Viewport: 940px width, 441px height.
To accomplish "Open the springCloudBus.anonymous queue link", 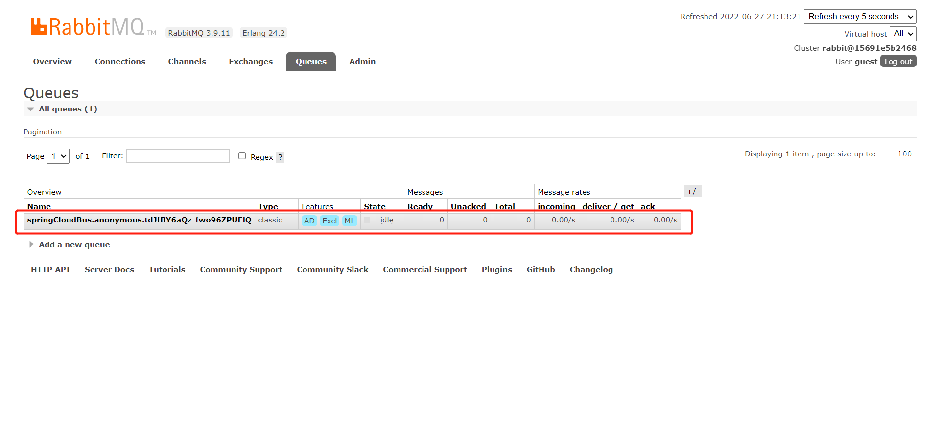I will click(x=139, y=220).
